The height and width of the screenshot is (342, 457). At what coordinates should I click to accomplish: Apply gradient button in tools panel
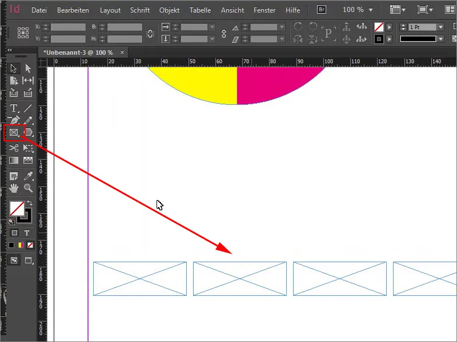[21, 245]
